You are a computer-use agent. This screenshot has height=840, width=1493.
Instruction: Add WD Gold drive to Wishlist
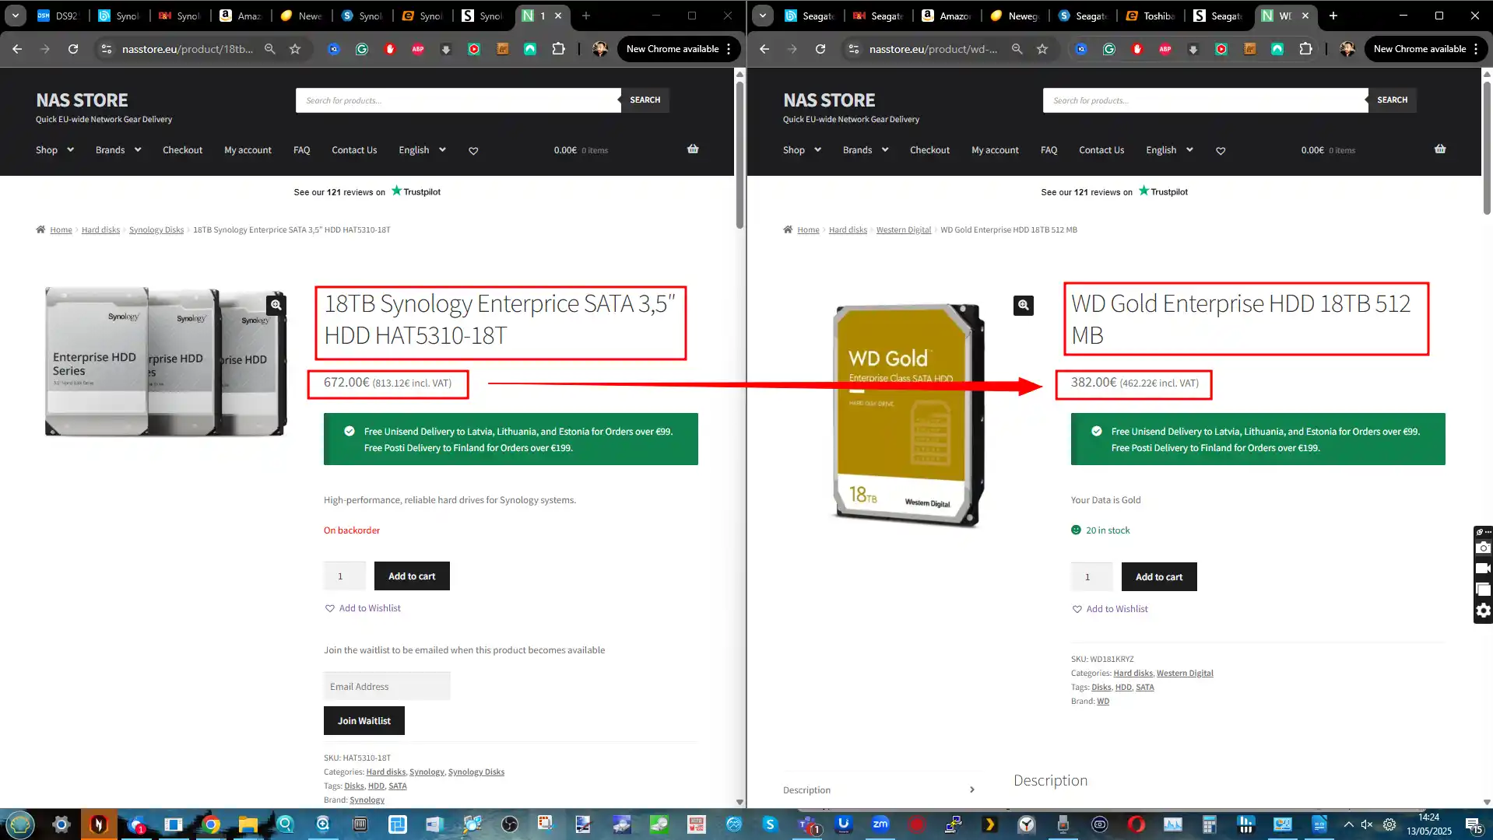pyautogui.click(x=1110, y=609)
